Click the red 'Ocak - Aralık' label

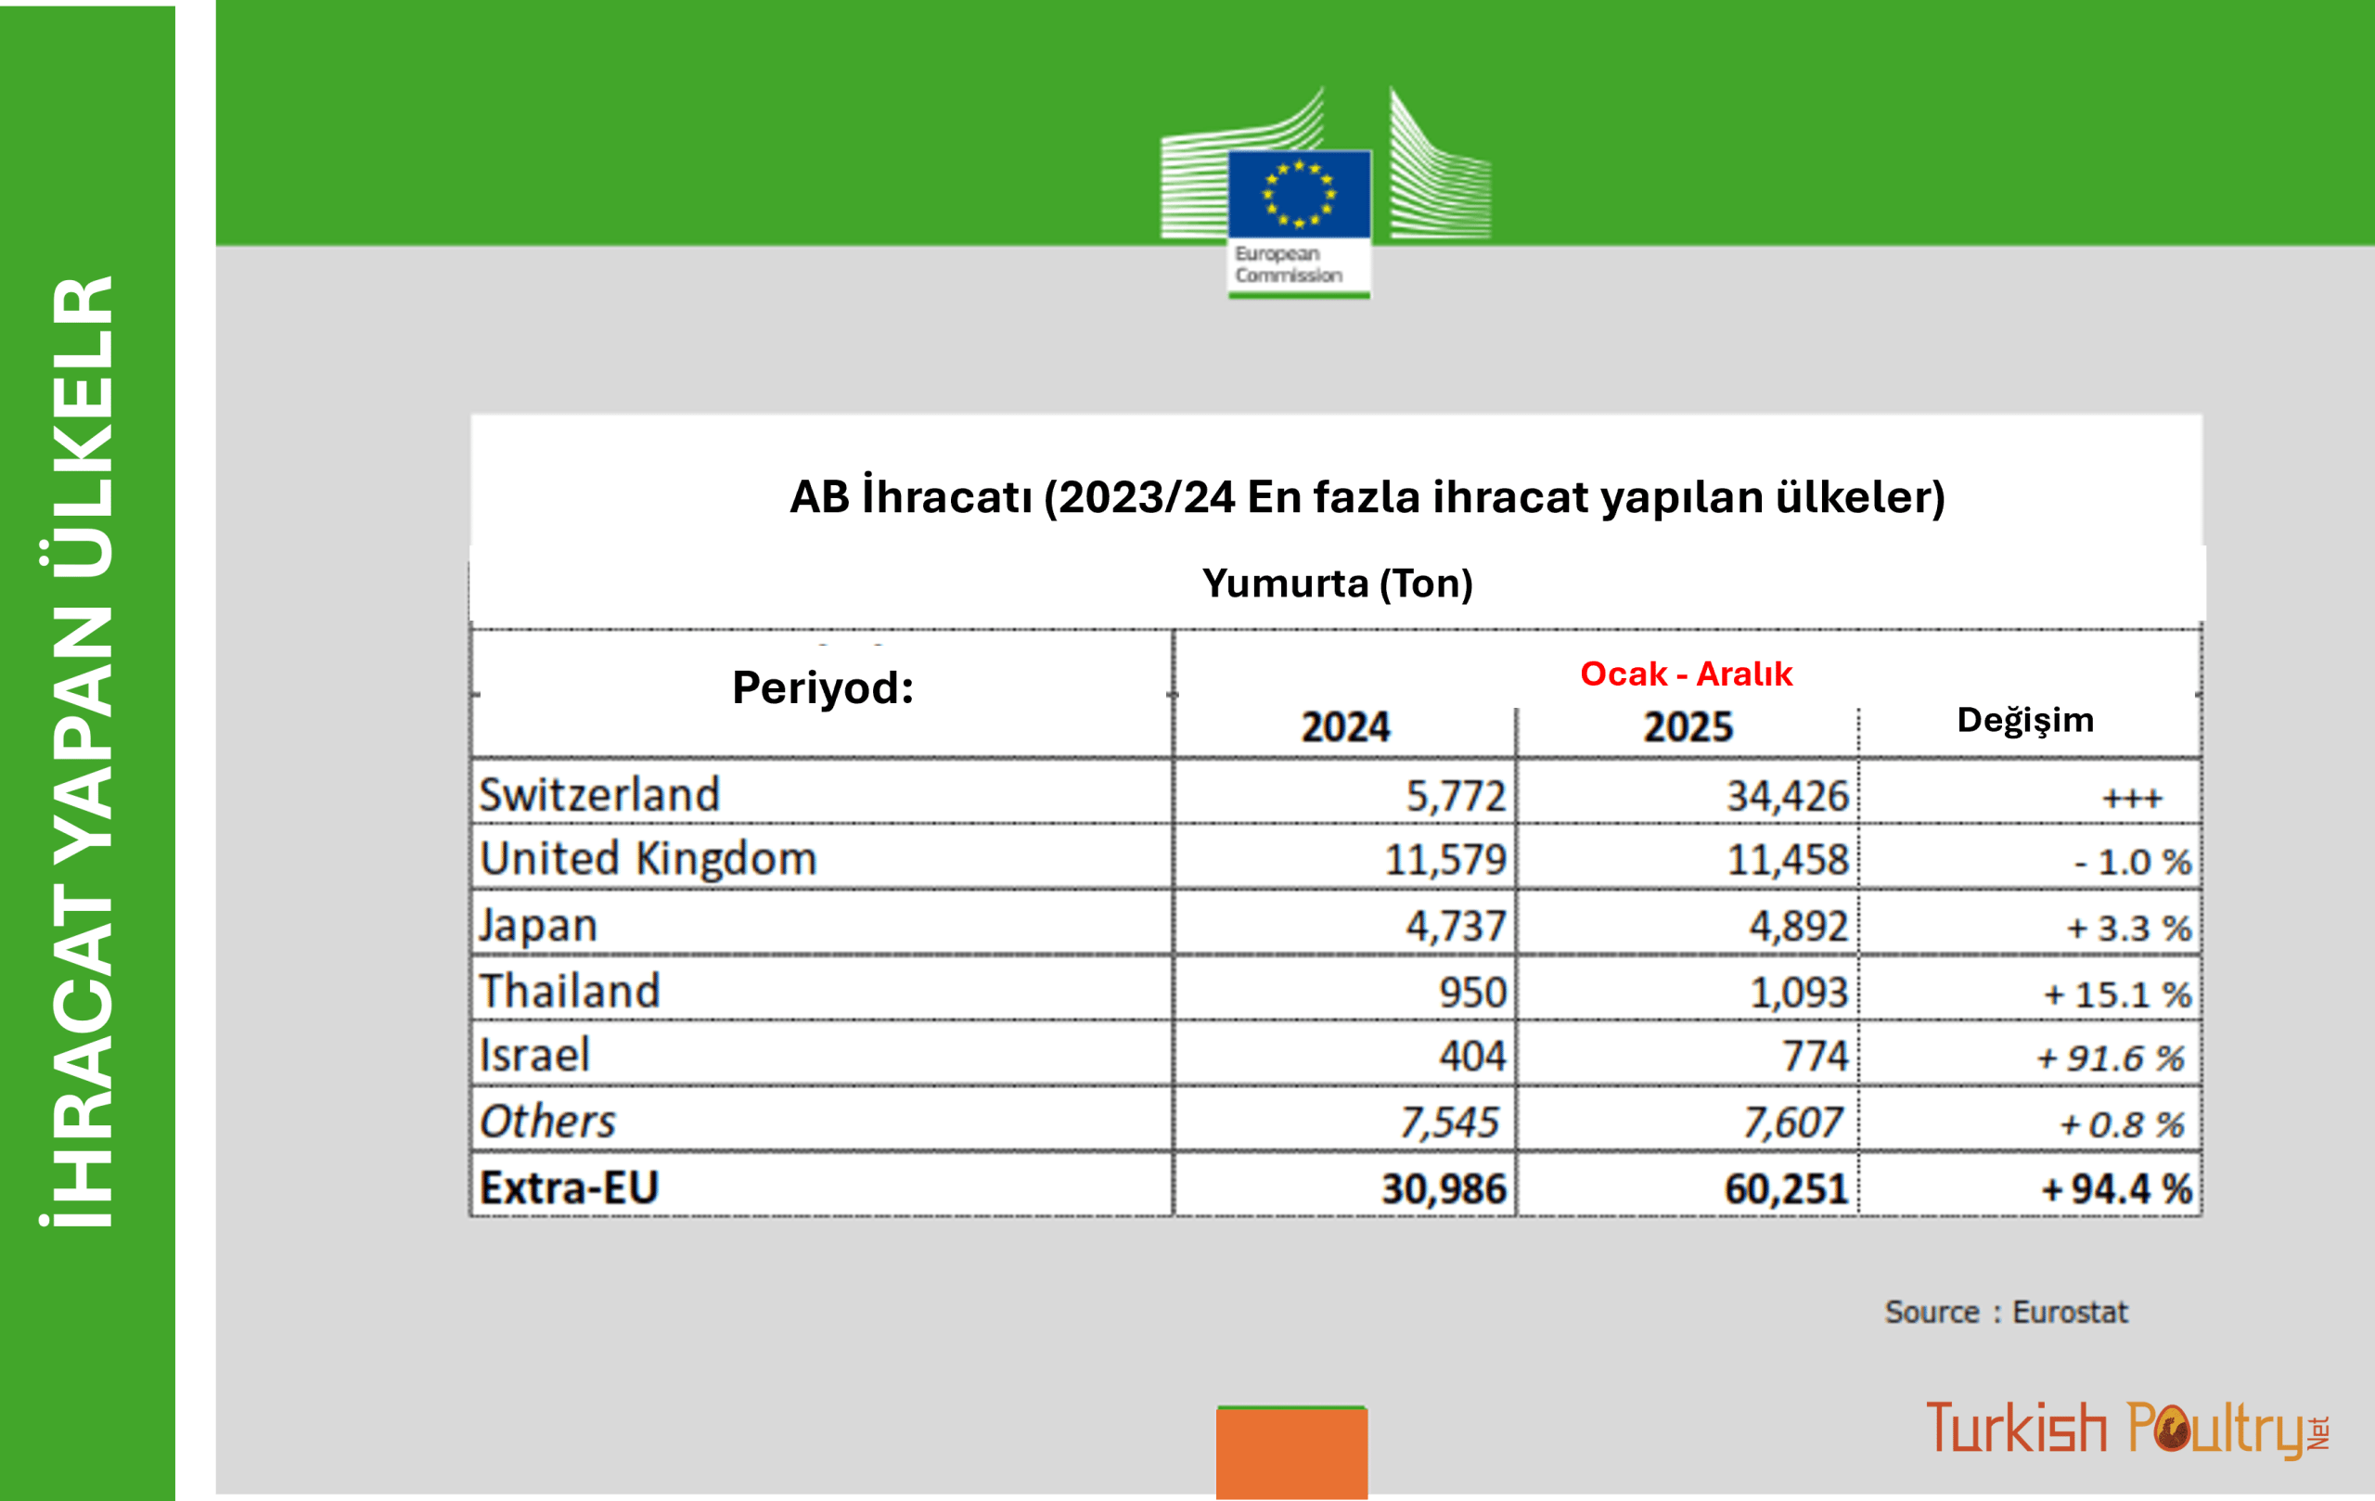point(1686,674)
